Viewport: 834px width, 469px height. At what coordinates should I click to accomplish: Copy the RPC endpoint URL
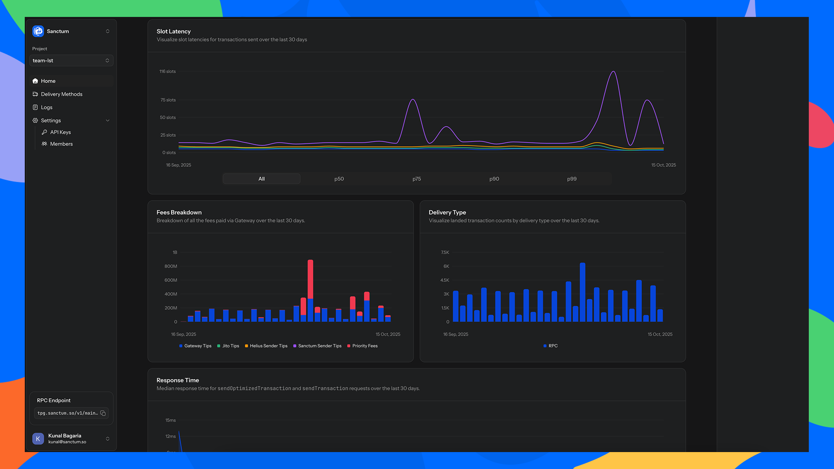[103, 413]
